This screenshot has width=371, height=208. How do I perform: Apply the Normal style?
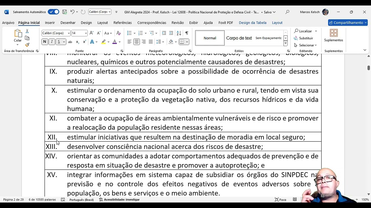pyautogui.click(x=210, y=38)
